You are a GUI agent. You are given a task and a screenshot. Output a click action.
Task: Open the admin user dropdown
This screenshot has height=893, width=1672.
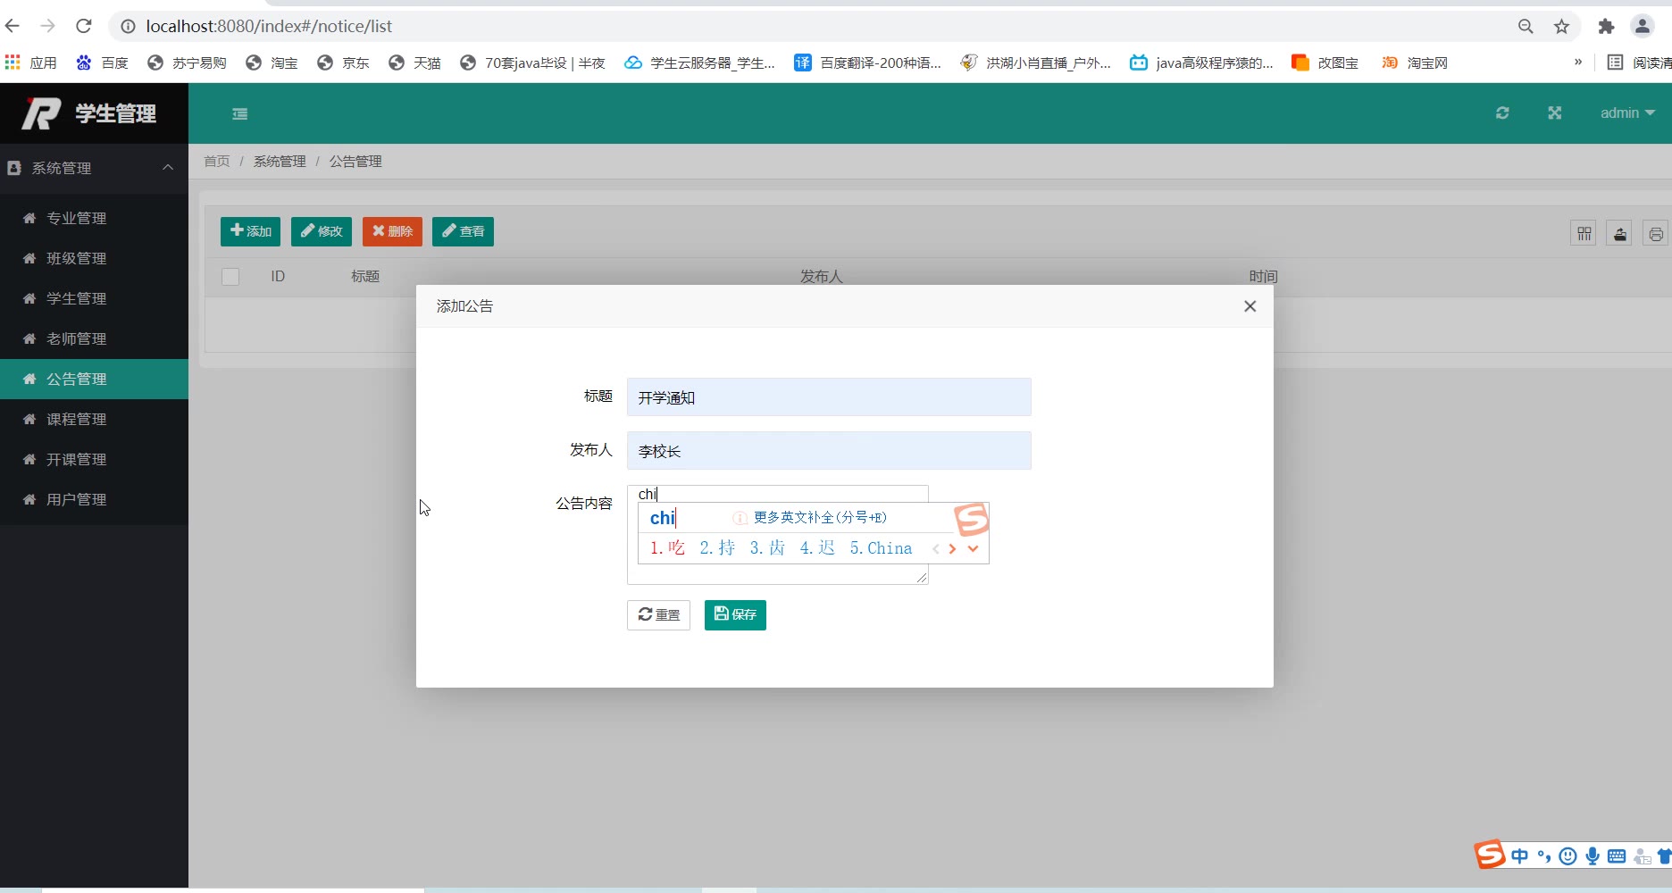tap(1627, 113)
